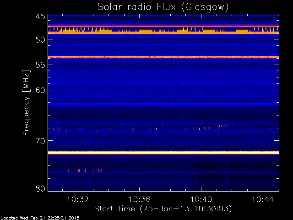Click the 'Updated Wed Feb 21' timestamp text
The width and height of the screenshot is (293, 220).
point(40,218)
